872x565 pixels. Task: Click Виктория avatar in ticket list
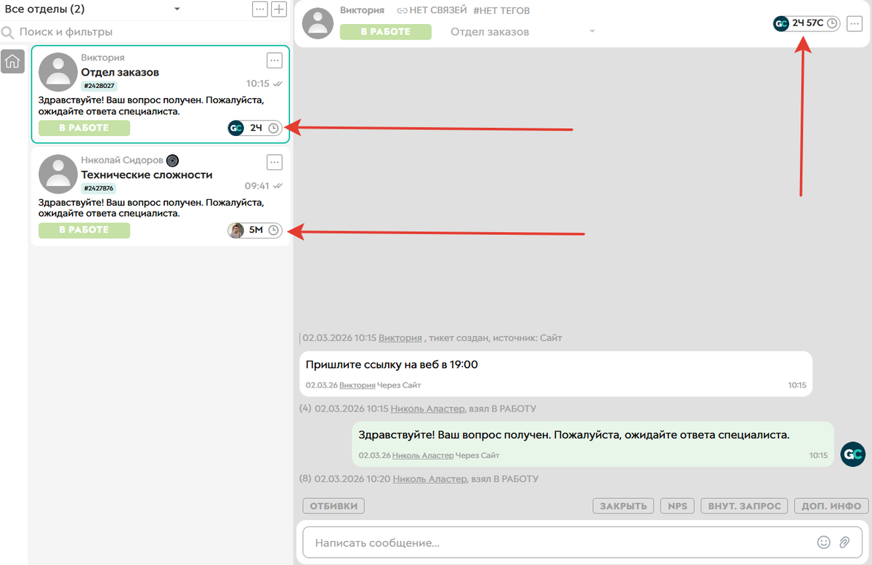[x=57, y=72]
